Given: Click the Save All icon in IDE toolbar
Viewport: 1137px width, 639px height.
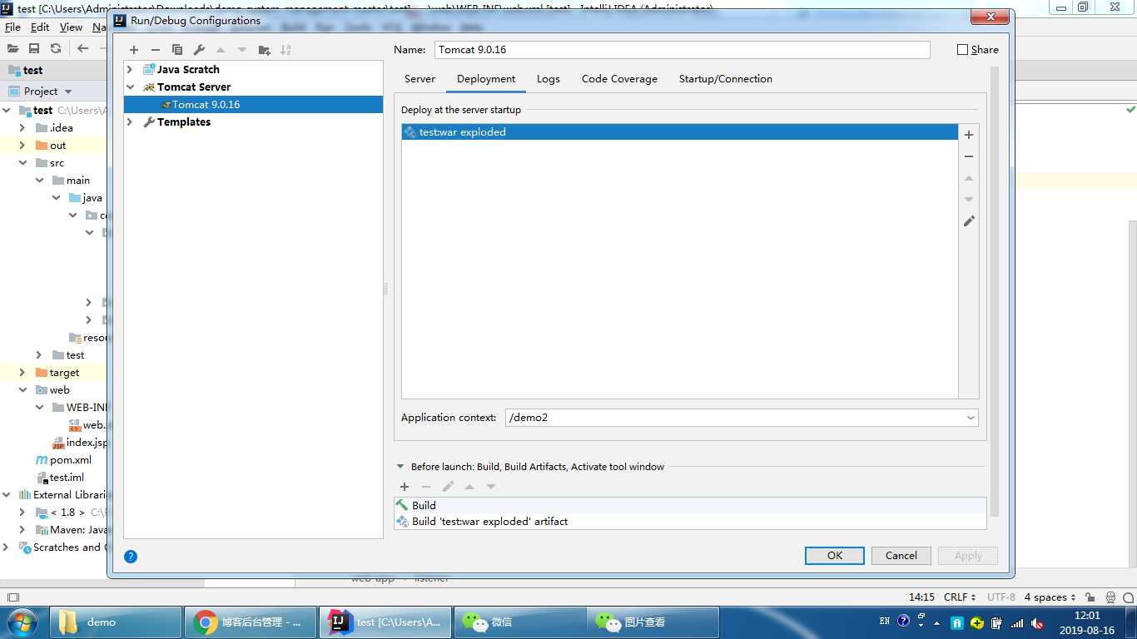Looking at the screenshot, I should 34,48.
